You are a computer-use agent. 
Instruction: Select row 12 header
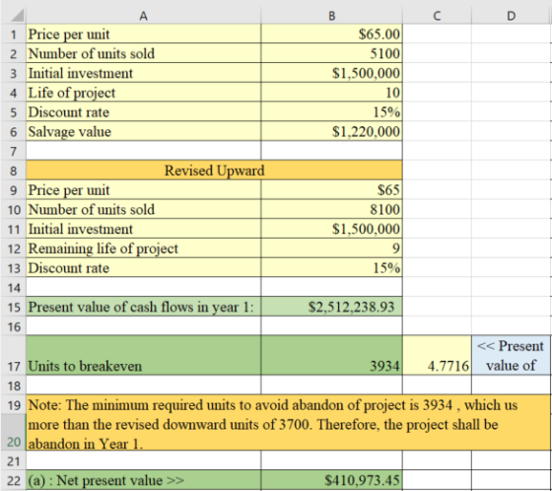[x=14, y=248]
